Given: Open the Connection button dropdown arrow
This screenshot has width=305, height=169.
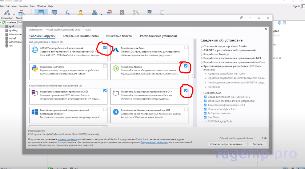Looking at the screenshot, I should 14,15.
